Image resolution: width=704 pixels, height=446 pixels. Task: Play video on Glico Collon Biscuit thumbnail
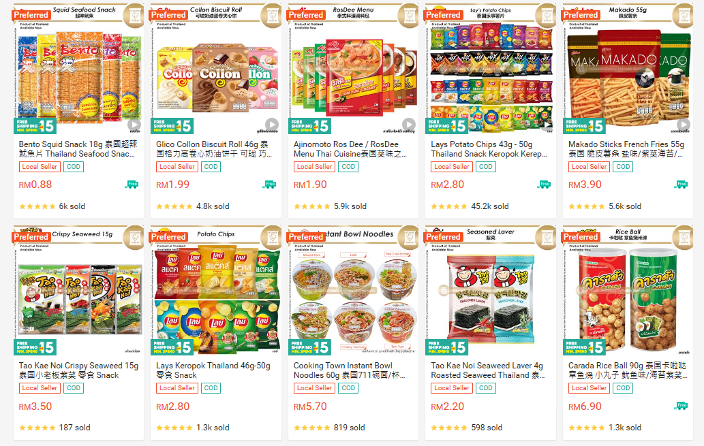[x=271, y=125]
